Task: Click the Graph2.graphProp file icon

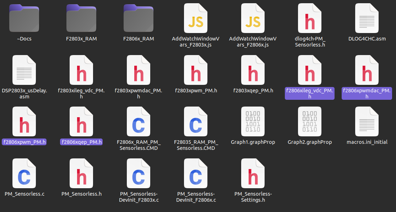Action: coord(310,122)
